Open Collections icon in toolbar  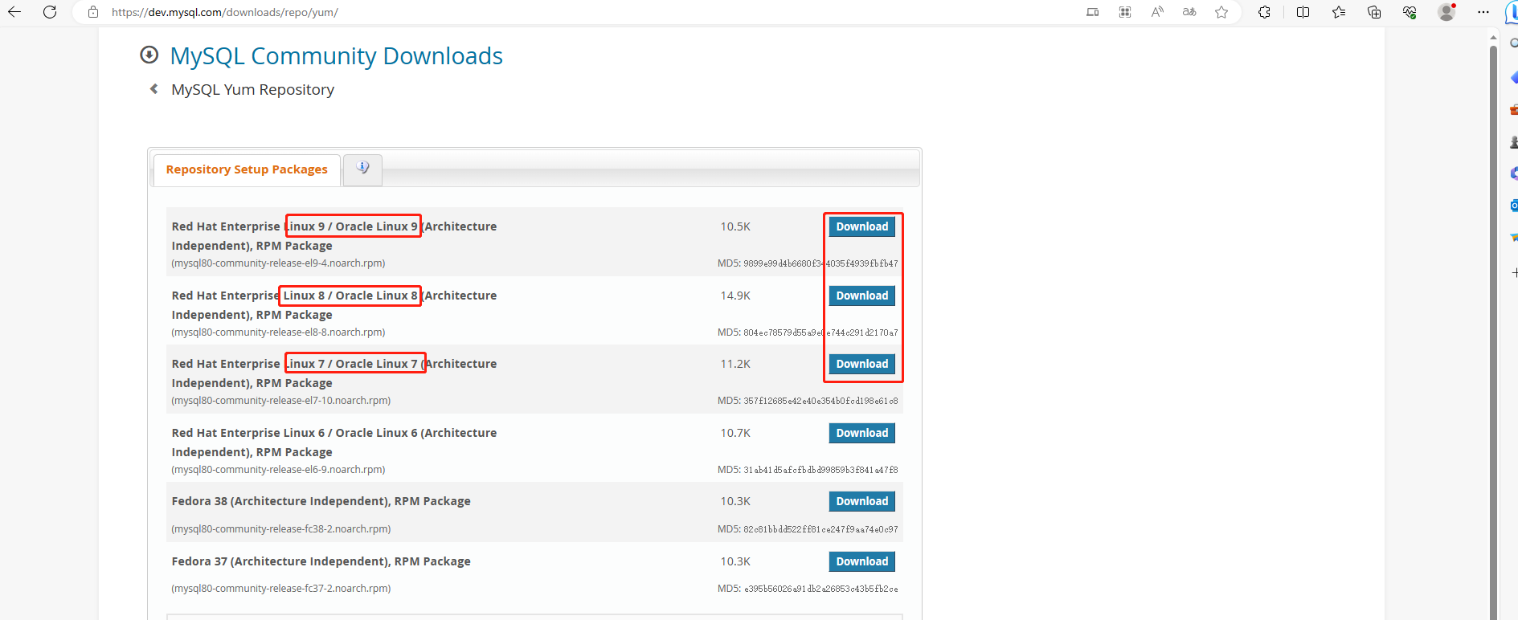[1374, 12]
